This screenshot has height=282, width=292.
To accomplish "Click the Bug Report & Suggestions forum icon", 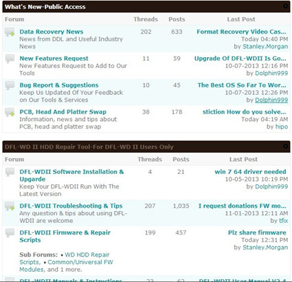I will [x=10, y=85].
